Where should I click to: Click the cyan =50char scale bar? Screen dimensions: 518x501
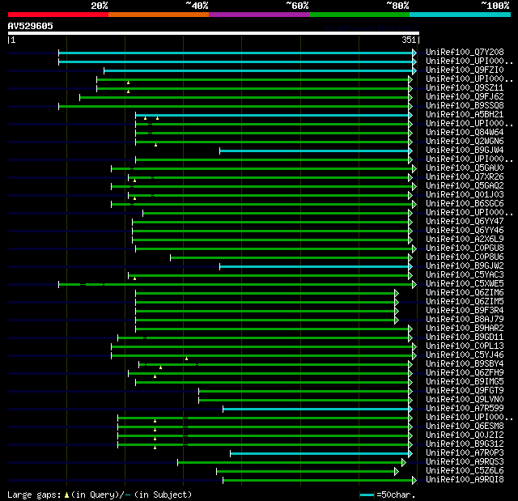coord(367,495)
